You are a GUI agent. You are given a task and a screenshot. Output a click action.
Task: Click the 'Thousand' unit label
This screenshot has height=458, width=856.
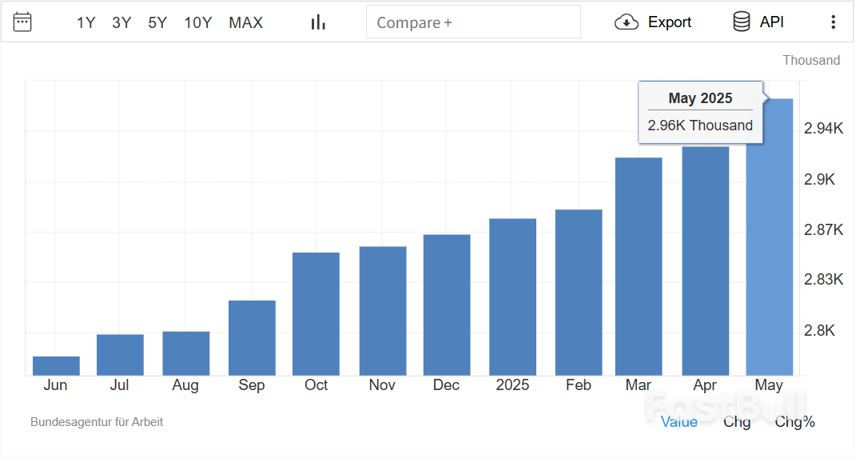tap(811, 60)
